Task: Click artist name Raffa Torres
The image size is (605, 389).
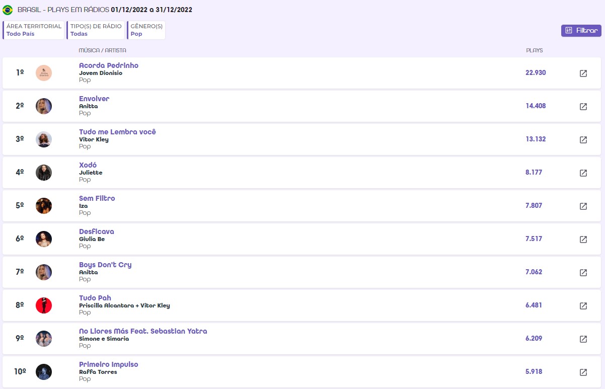Action: click(x=98, y=372)
